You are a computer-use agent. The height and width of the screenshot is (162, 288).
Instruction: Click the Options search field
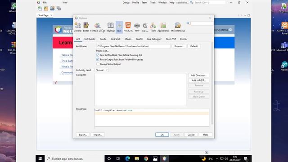pyautogui.click(x=202, y=23)
